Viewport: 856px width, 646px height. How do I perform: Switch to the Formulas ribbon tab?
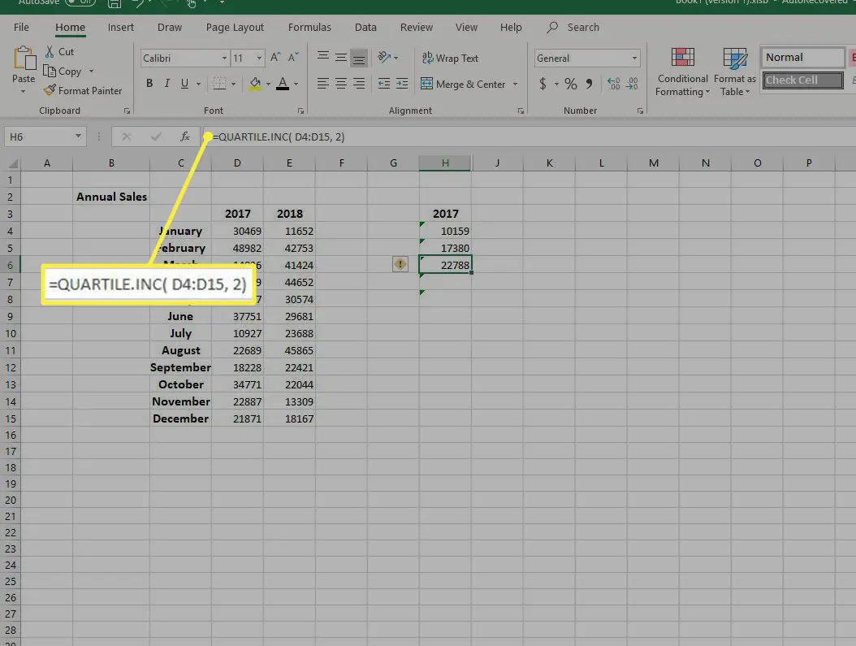[x=309, y=27]
